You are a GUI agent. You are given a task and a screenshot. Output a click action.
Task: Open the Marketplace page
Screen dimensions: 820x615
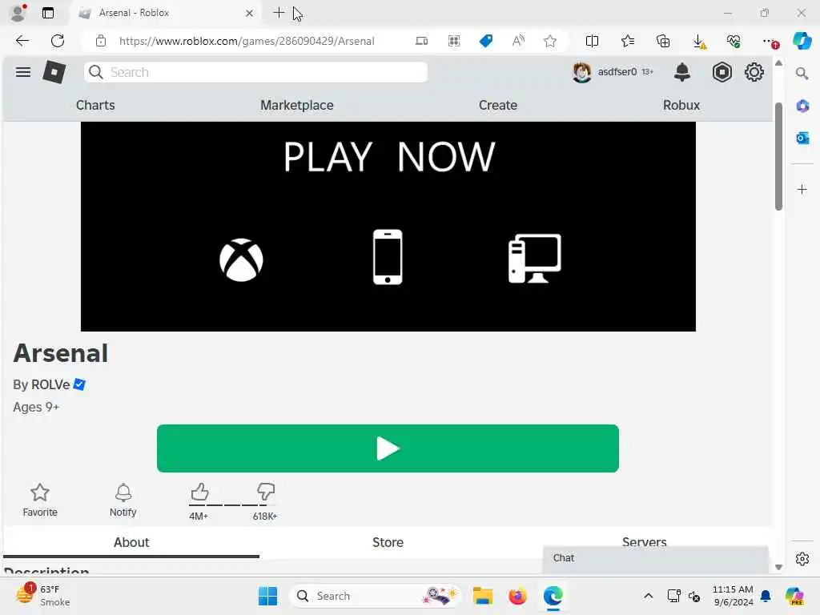pos(296,105)
